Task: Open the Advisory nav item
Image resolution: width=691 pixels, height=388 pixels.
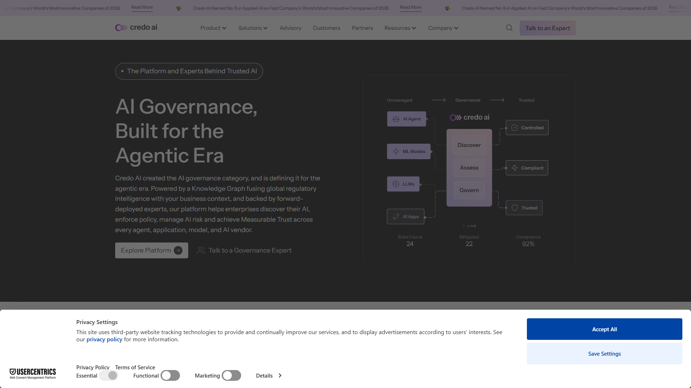Action: [x=290, y=28]
